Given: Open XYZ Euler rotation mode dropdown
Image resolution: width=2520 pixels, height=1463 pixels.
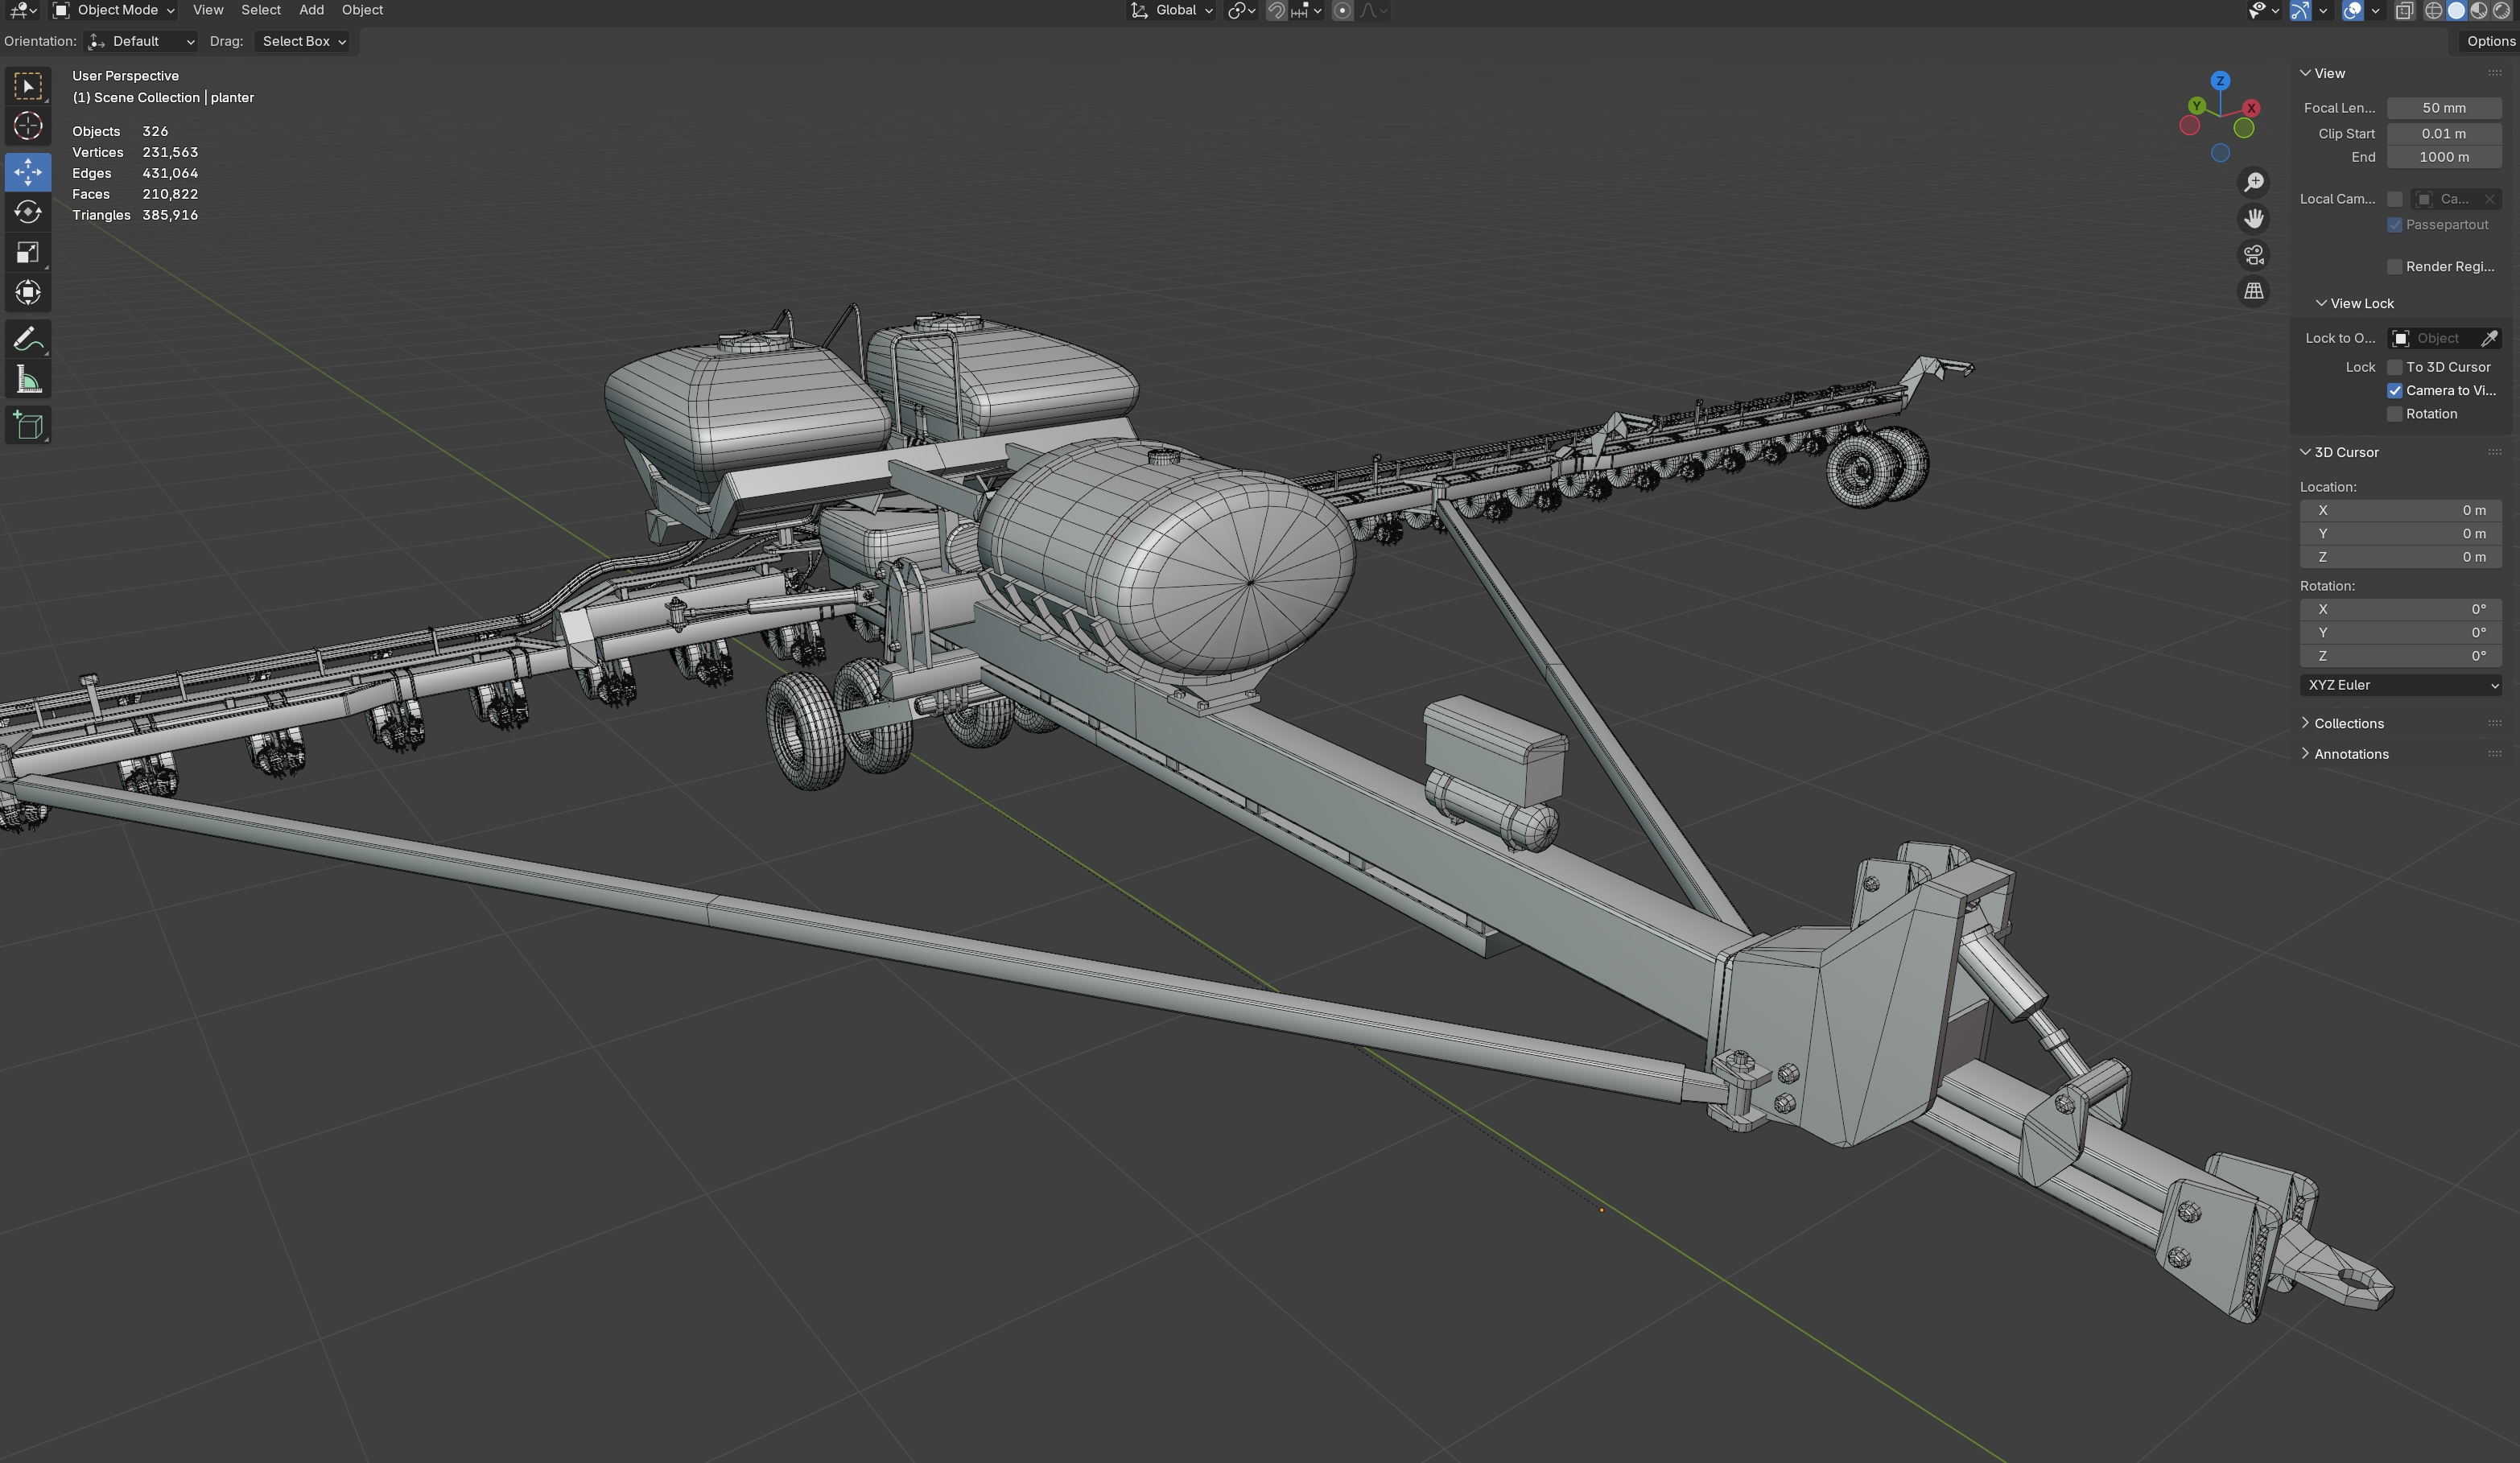Looking at the screenshot, I should (2400, 685).
